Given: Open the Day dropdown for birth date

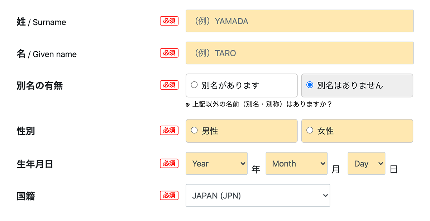Looking at the screenshot, I should 366,163.
